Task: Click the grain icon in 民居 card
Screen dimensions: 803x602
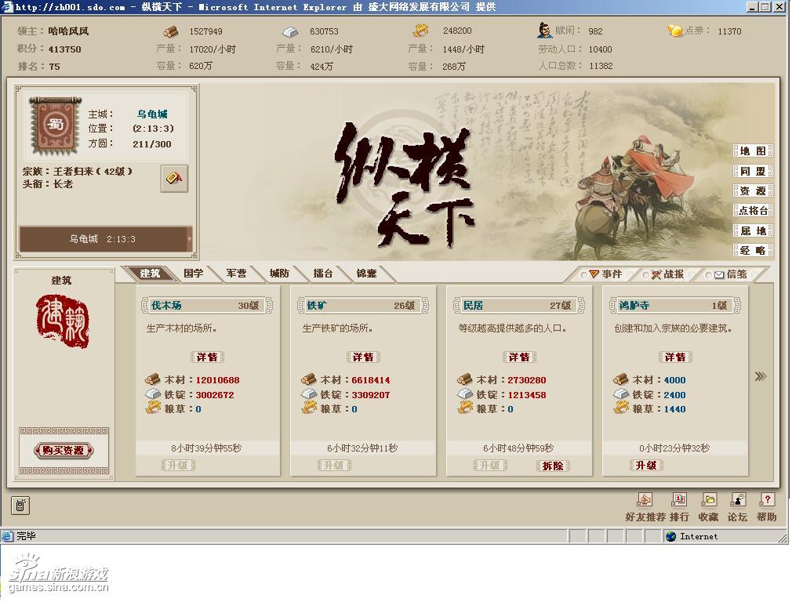Action: [465, 408]
